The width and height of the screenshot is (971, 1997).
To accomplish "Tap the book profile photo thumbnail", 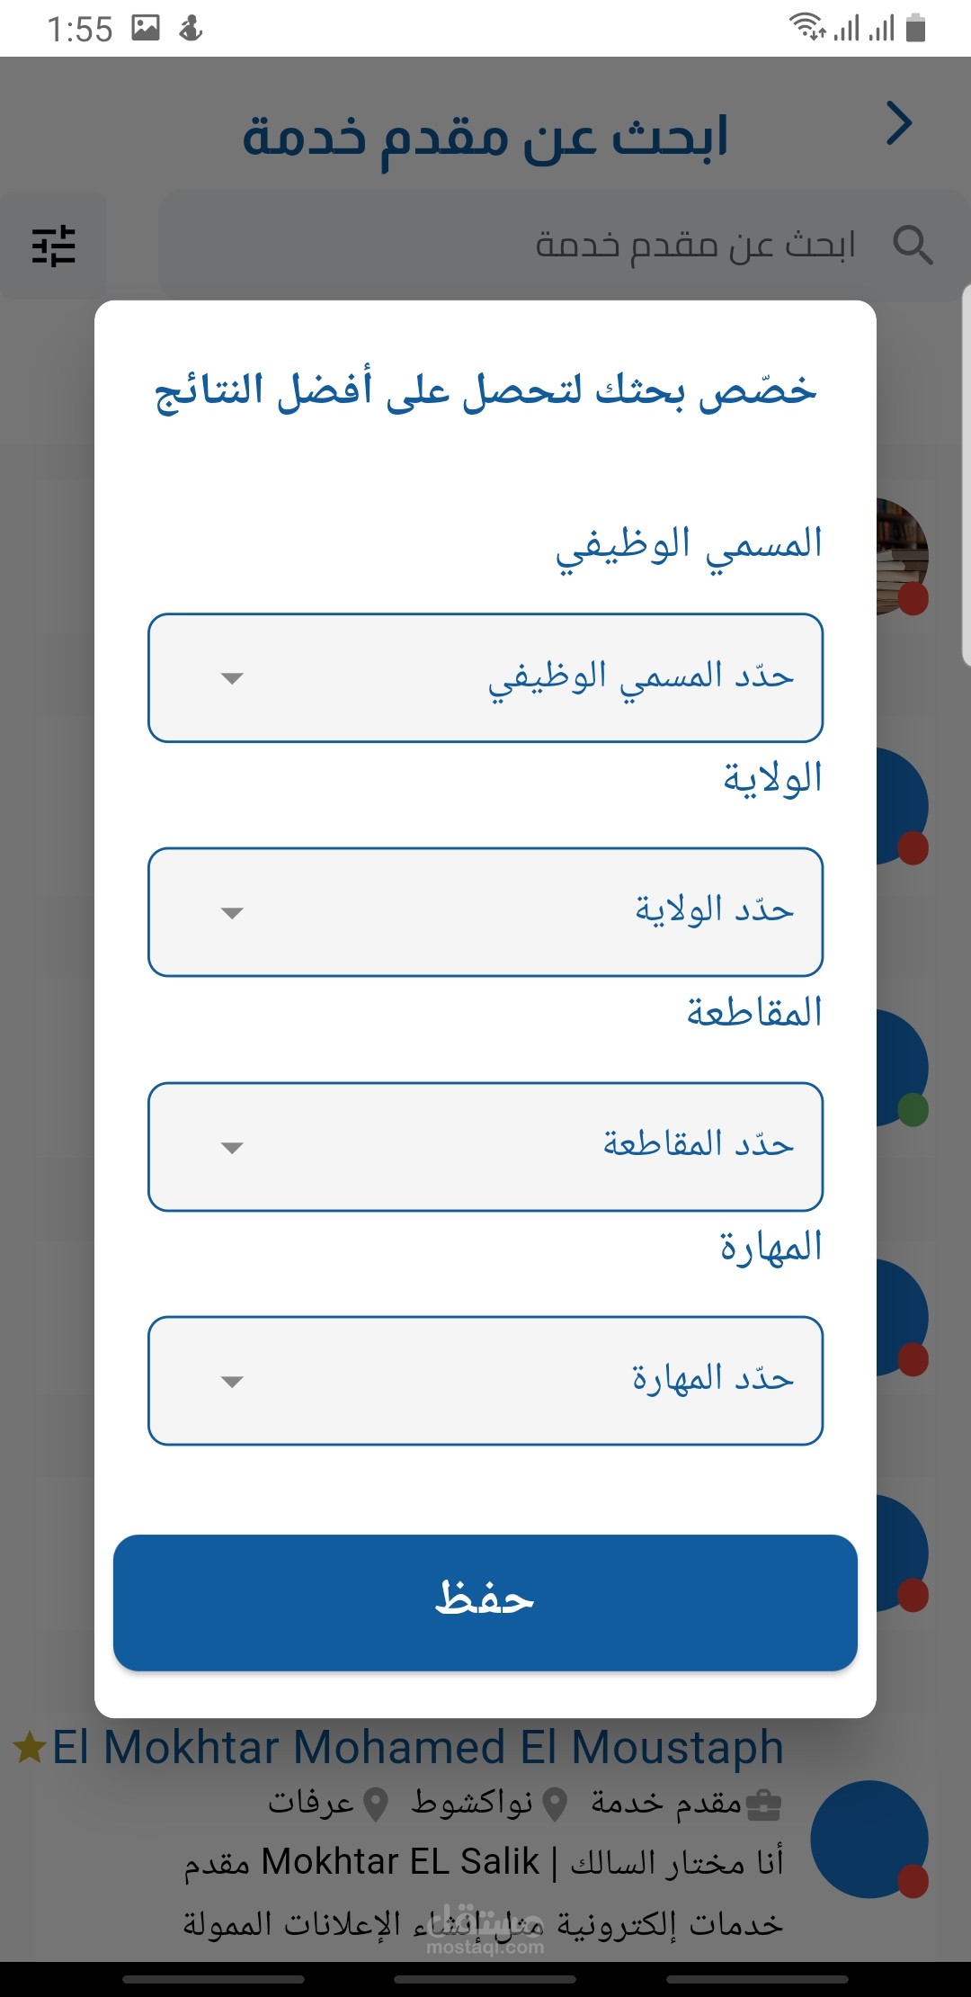I will (x=902, y=556).
